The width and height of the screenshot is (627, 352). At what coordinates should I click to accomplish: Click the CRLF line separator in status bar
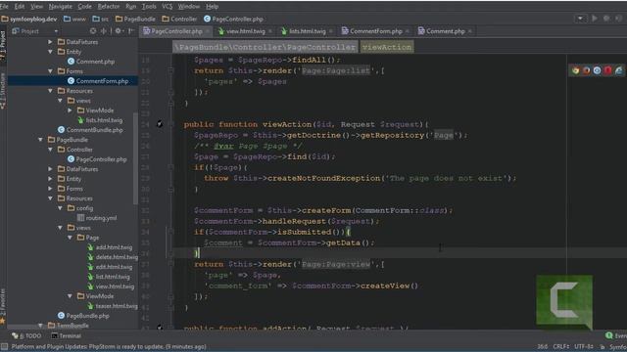point(561,346)
